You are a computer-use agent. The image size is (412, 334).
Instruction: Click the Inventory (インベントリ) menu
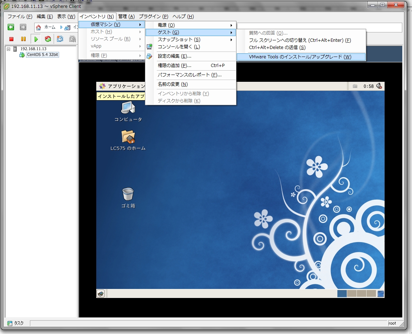coord(97,17)
